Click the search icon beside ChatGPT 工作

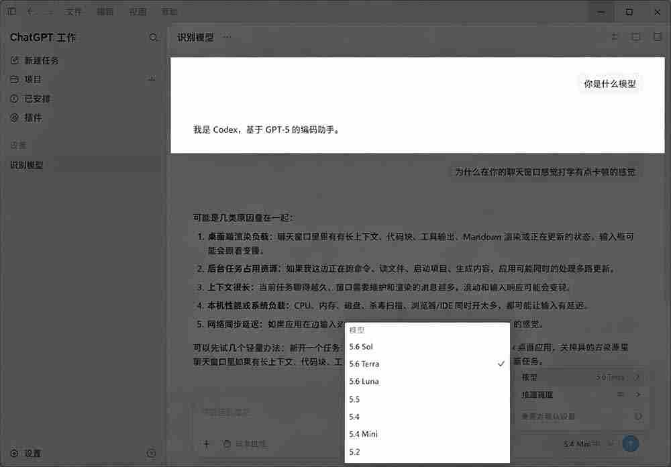(153, 38)
